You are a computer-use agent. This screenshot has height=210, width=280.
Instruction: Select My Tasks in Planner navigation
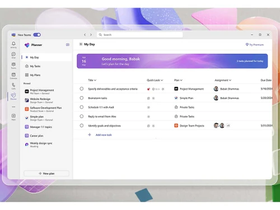pos(46,66)
